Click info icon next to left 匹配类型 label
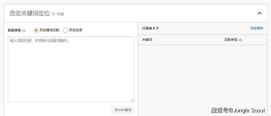The height and width of the screenshot is (116, 271). [x=24, y=31]
